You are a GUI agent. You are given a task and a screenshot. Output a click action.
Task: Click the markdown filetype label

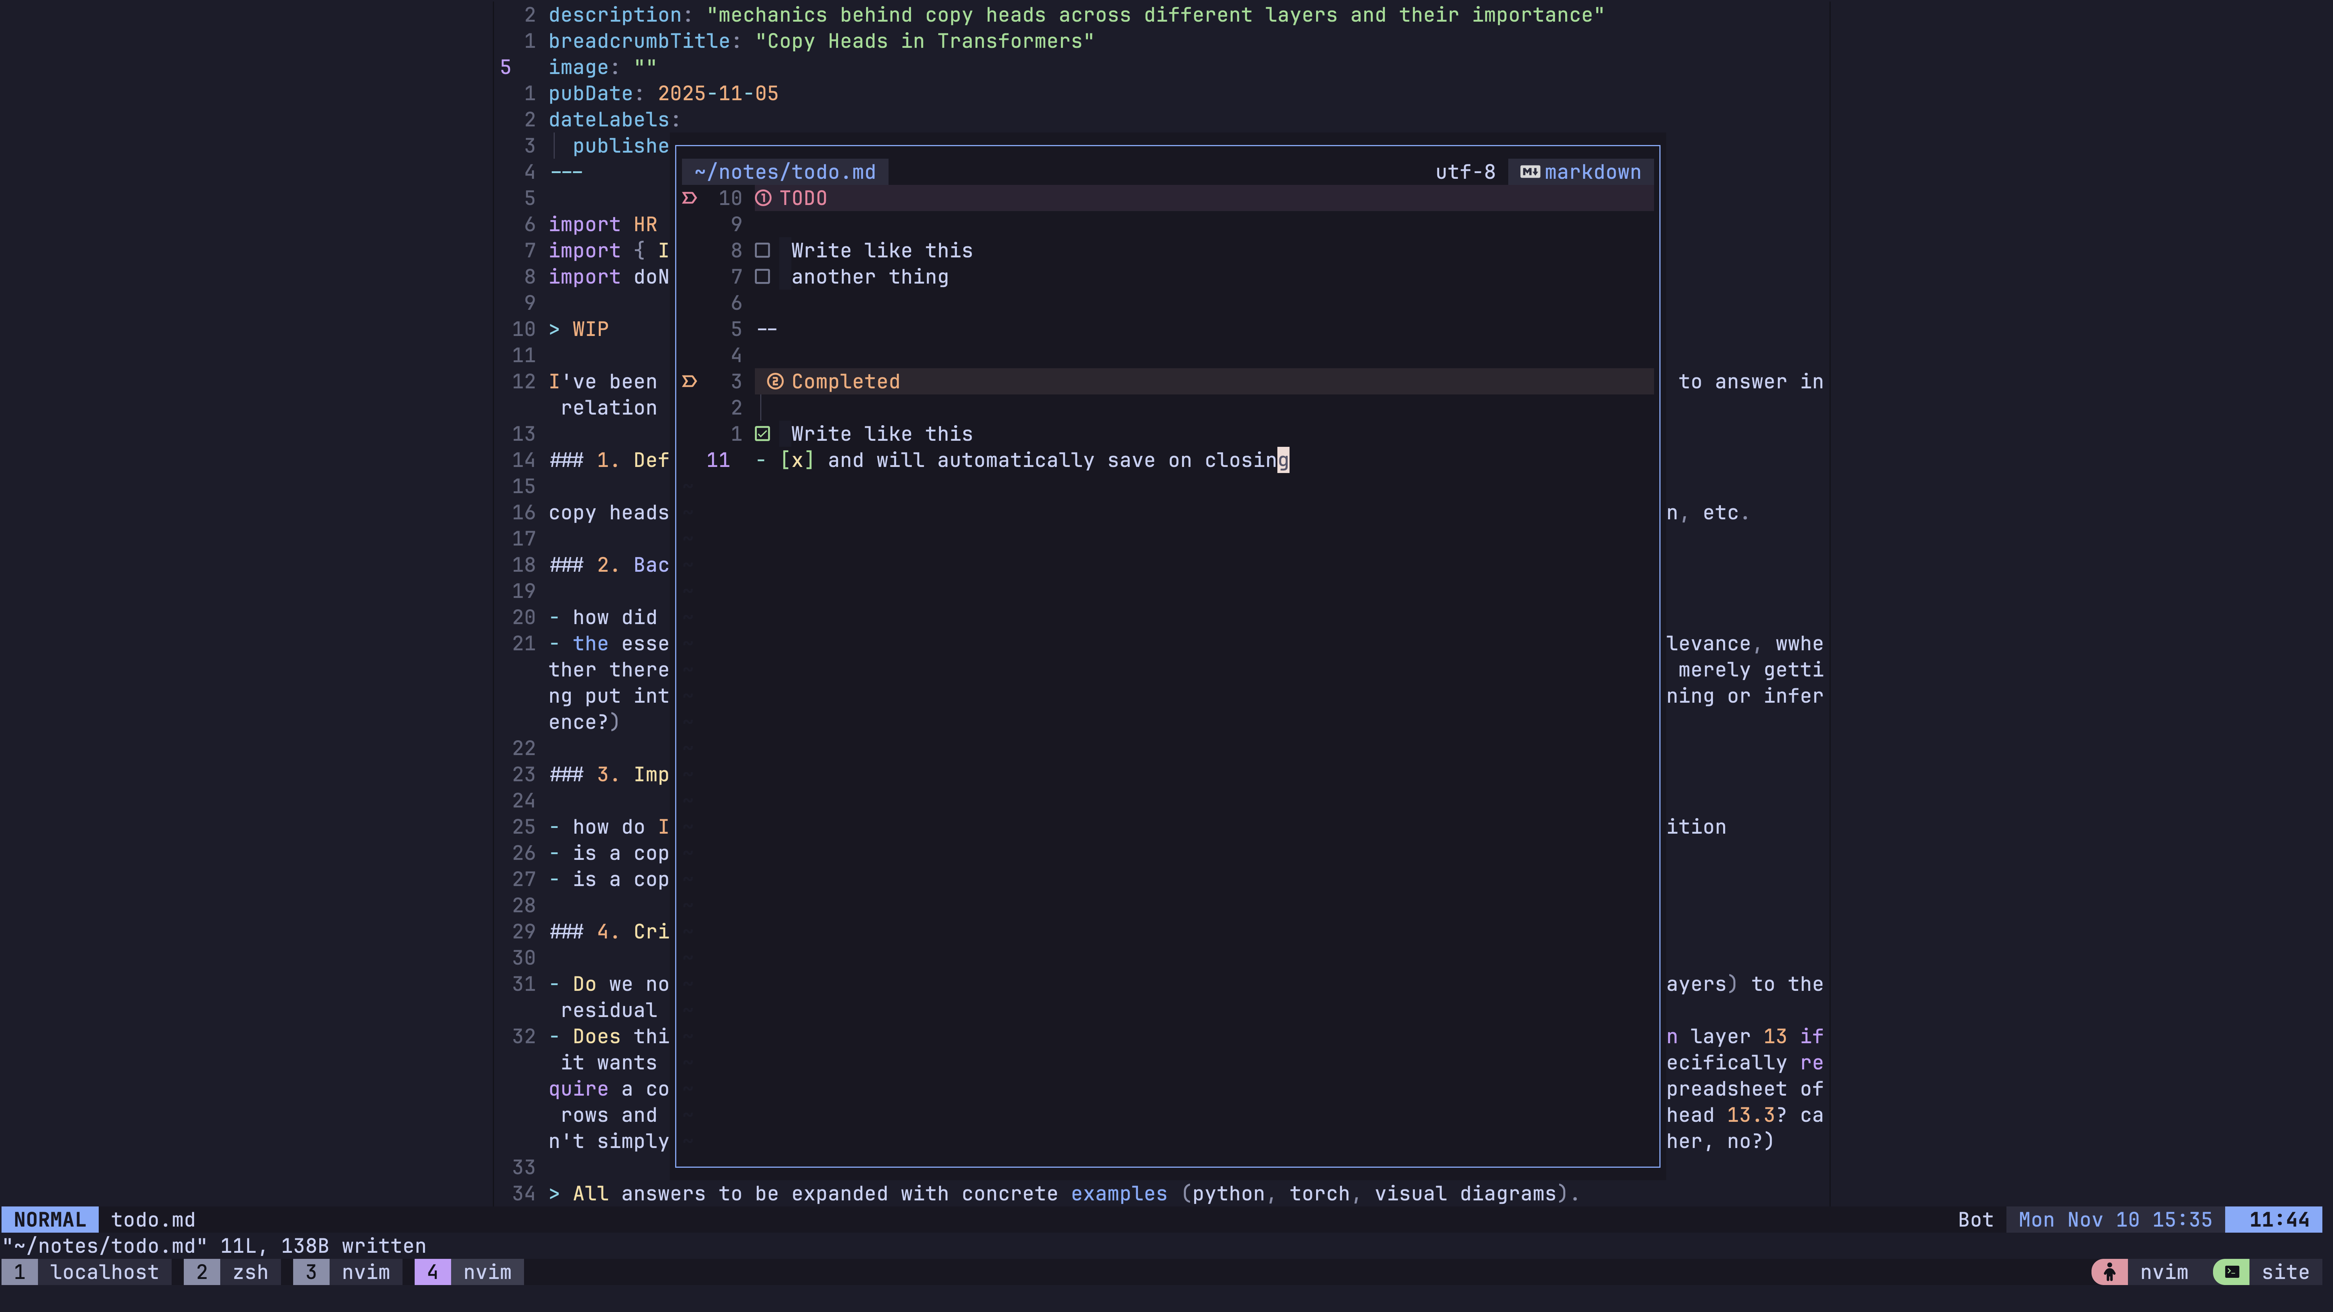pos(1592,172)
